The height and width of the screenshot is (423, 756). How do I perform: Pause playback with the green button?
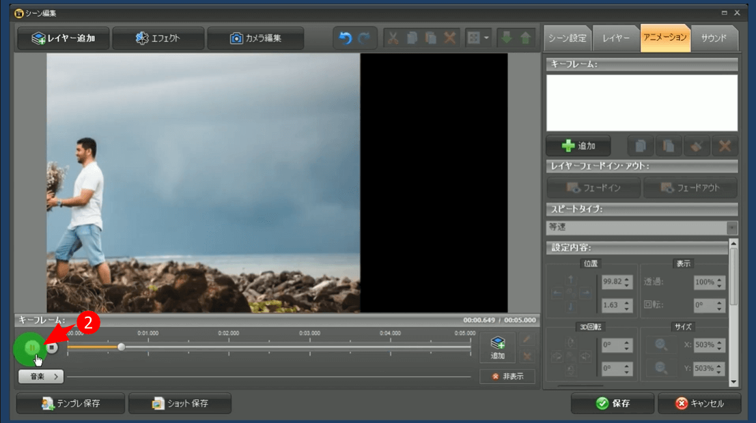coord(29,348)
